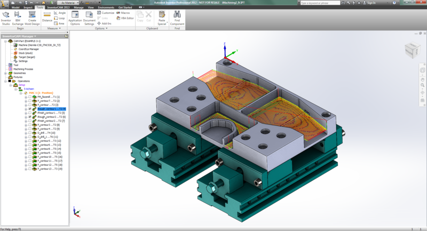Open the Environments ribbon tab
Viewport: 427px width, 231px height.
click(x=106, y=8)
